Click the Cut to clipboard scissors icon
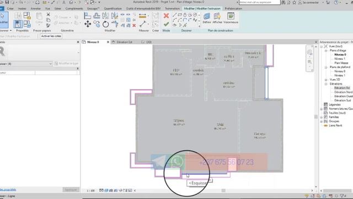This screenshot has height=199, width=353. 48,14
